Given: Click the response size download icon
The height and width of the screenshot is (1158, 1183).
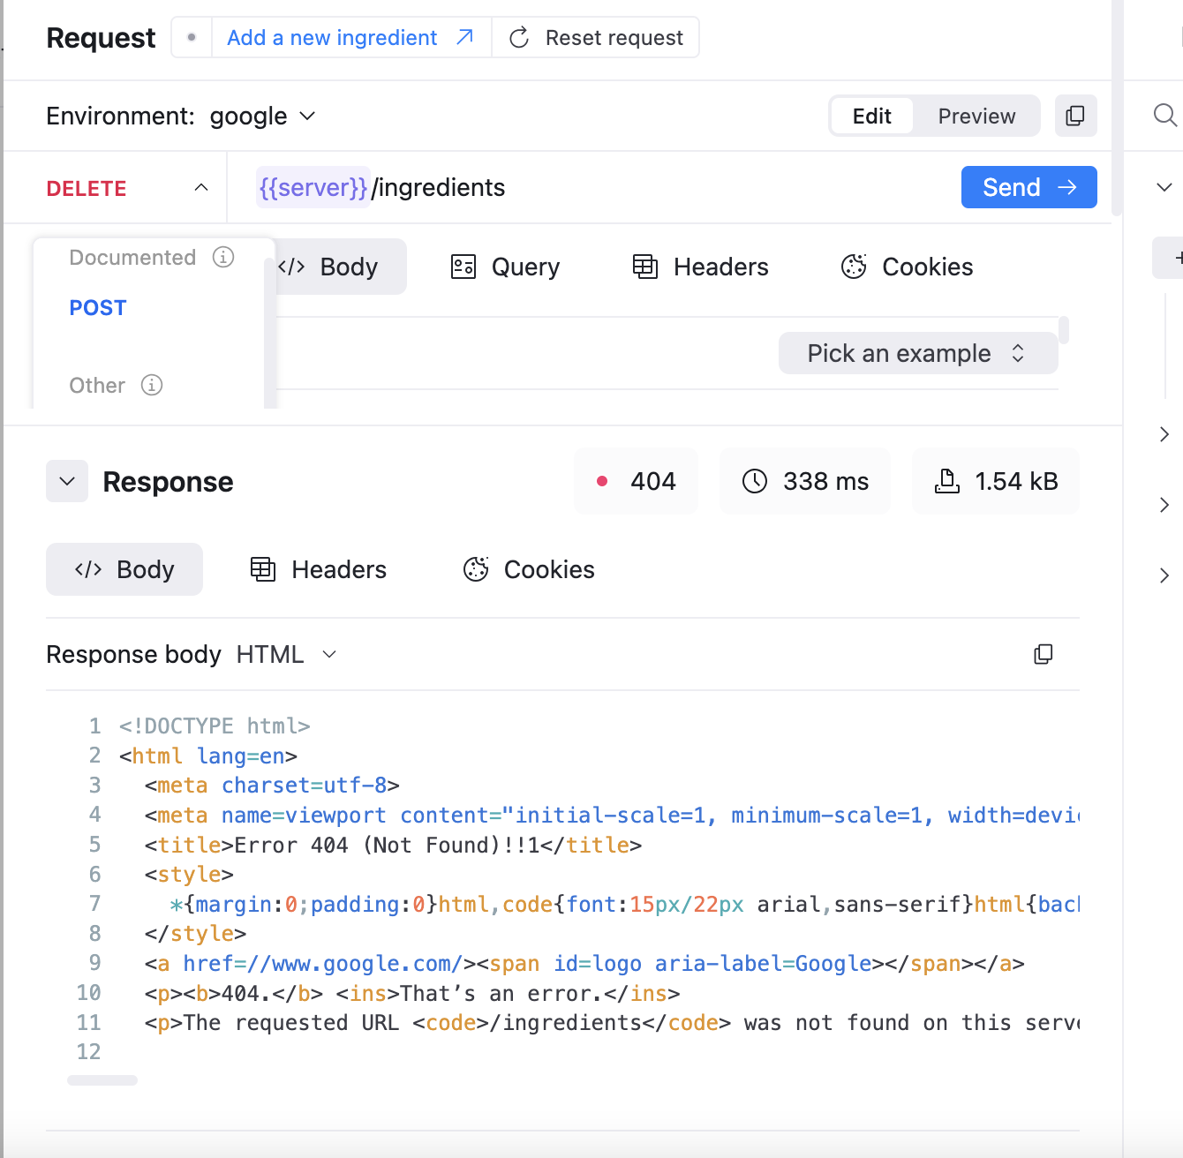Looking at the screenshot, I should [946, 481].
